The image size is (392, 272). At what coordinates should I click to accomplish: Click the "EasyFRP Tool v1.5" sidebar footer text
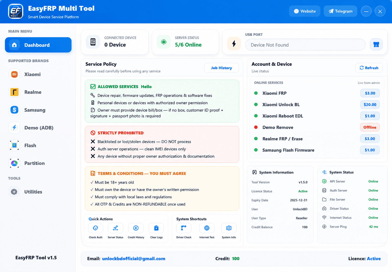click(x=36, y=258)
